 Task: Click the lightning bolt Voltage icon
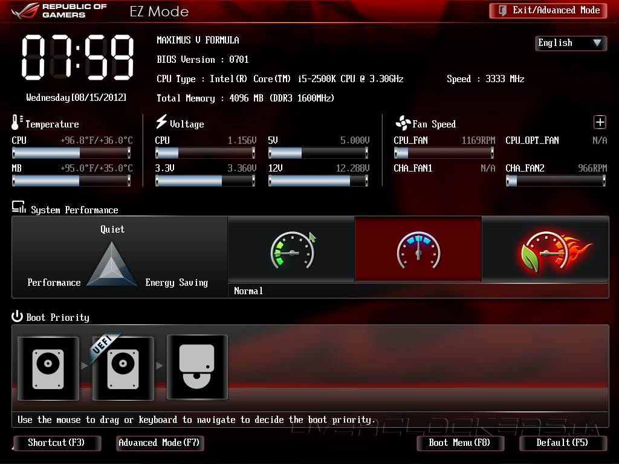[x=161, y=122]
